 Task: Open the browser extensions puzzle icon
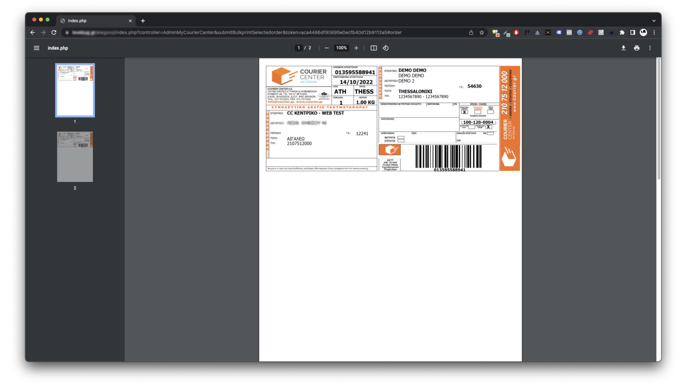pos(622,33)
